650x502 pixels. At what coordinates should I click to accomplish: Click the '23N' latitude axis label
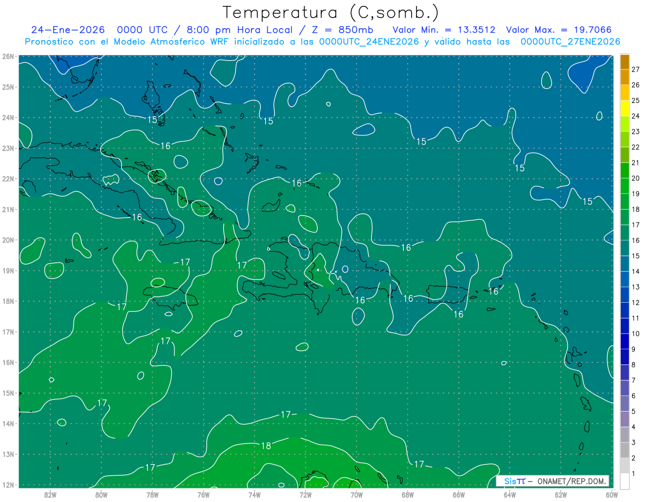(x=8, y=148)
